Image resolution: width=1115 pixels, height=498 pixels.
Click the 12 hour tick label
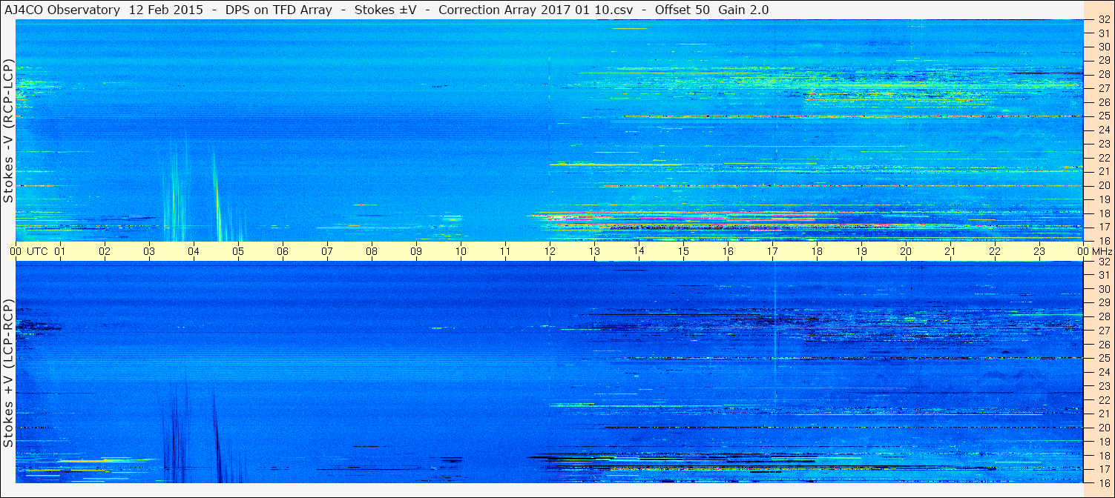coord(550,251)
